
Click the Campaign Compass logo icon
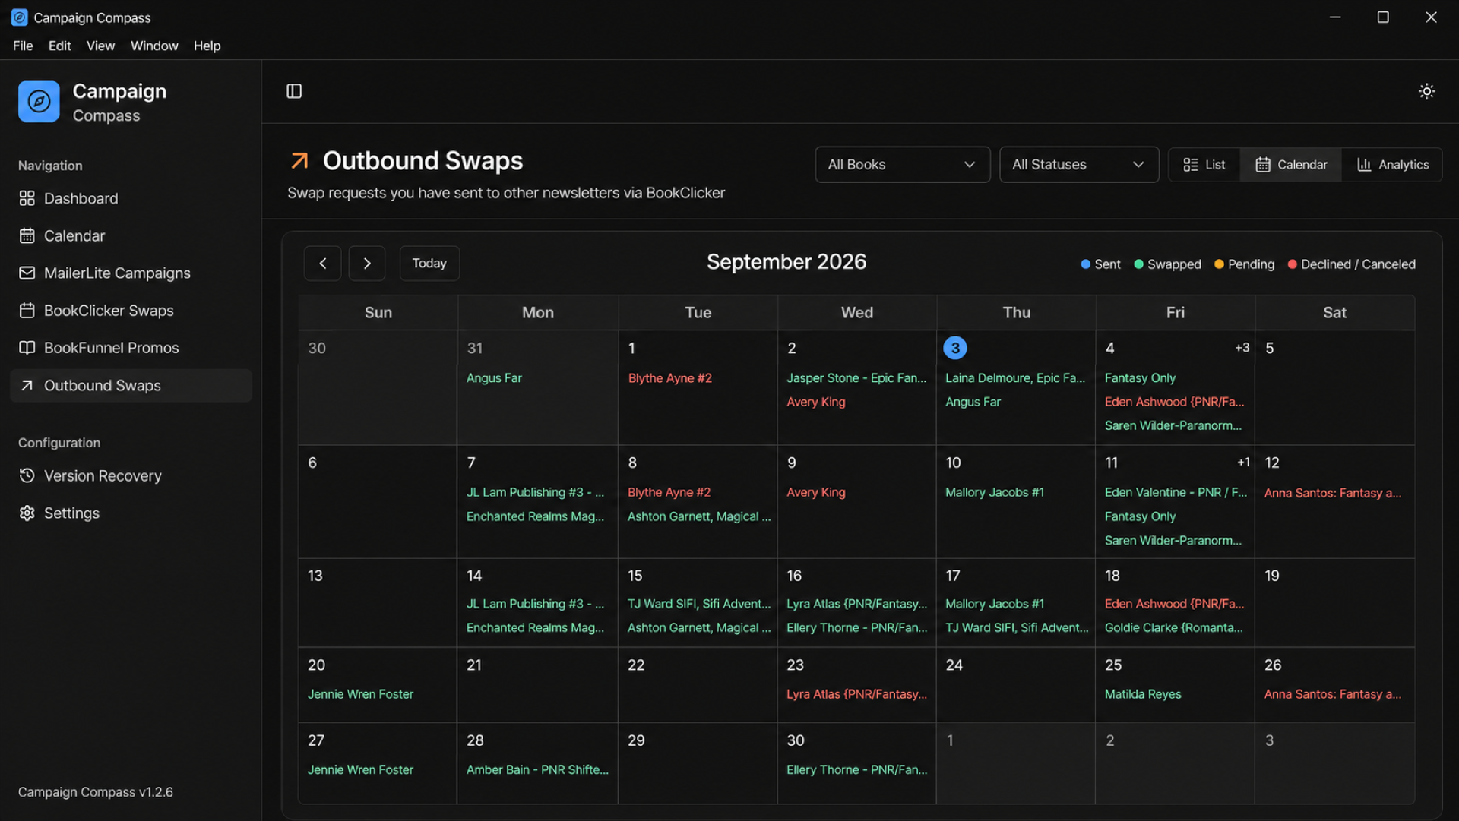pos(39,101)
